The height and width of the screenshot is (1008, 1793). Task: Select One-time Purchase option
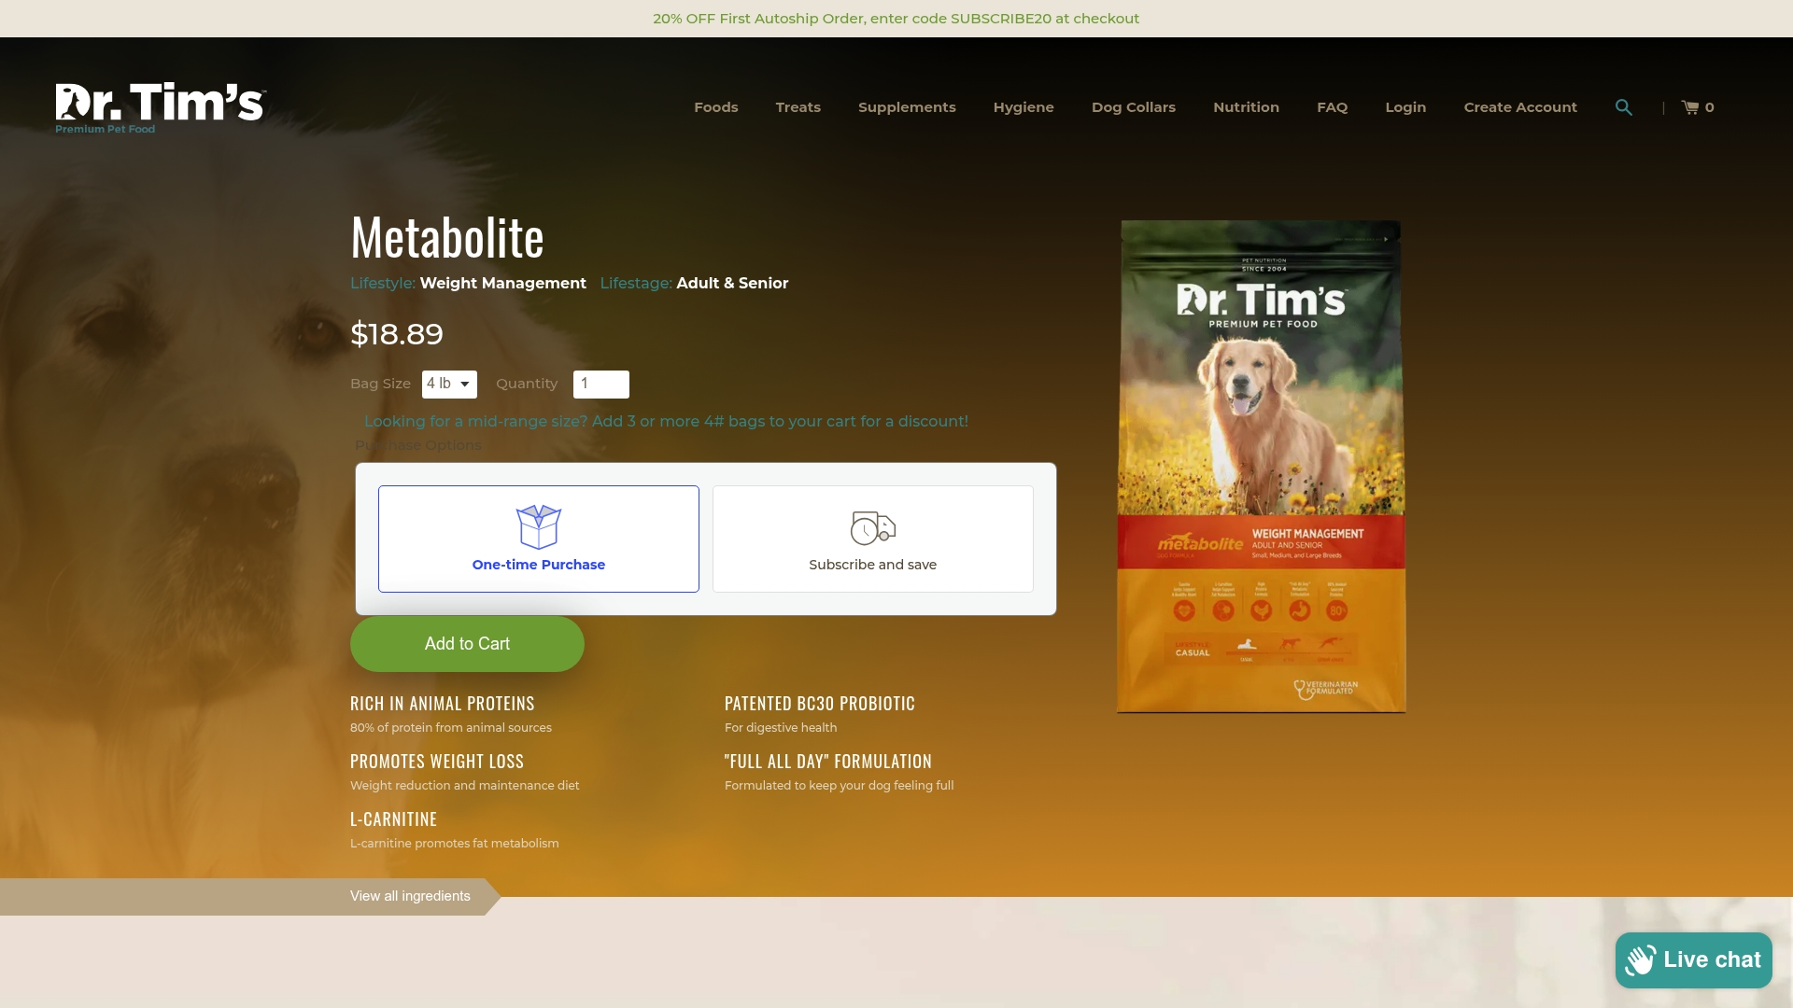(x=539, y=539)
